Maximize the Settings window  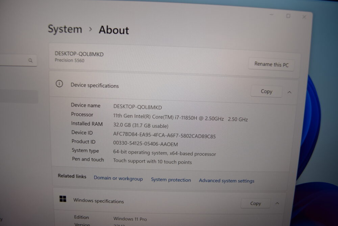point(288,16)
